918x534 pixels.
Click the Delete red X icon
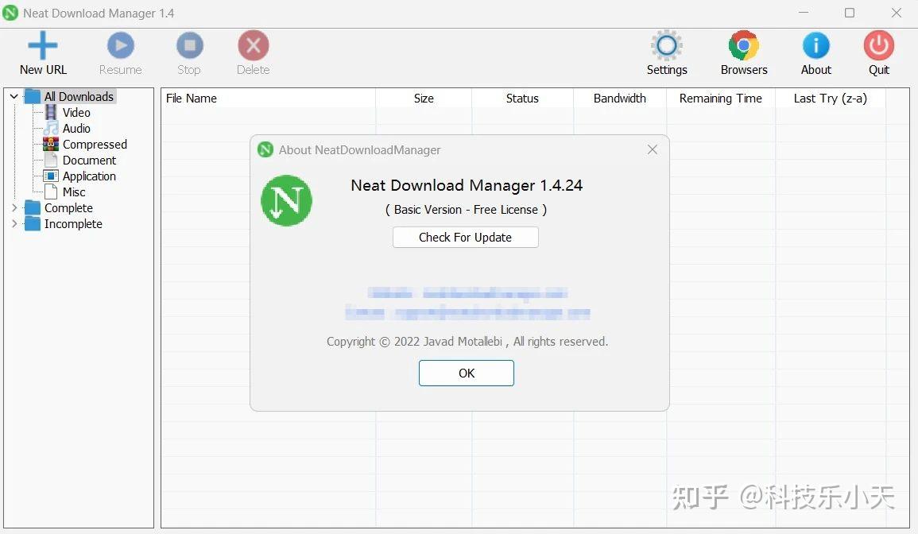tap(253, 45)
